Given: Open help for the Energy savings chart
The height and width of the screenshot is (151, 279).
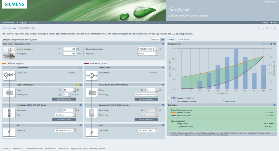Looking at the screenshot, I should [274, 44].
